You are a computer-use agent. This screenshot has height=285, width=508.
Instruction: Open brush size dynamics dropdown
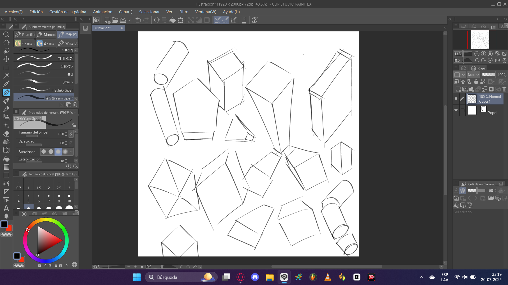(x=71, y=134)
